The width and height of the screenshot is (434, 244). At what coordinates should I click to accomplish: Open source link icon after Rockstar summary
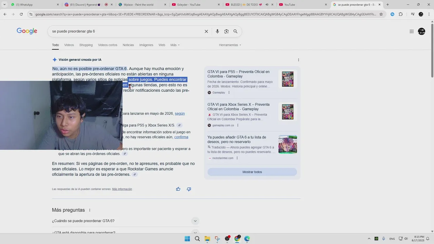click(x=135, y=175)
